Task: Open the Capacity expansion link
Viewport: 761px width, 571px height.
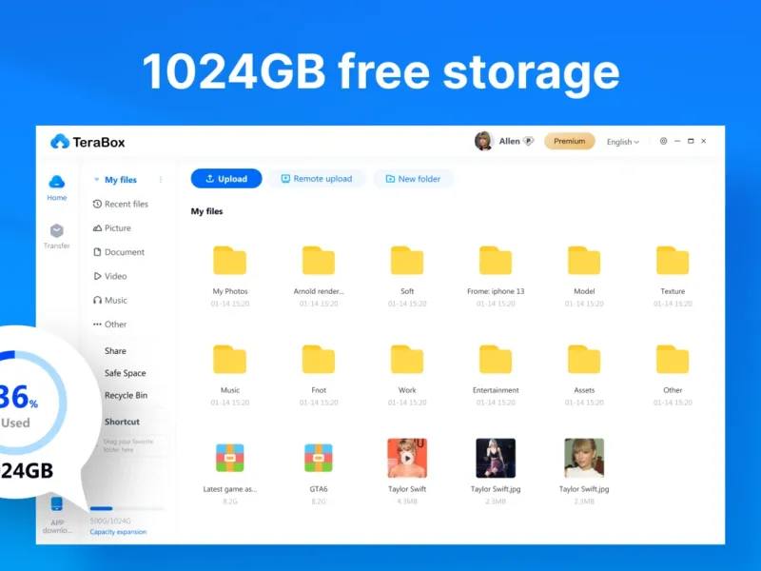Action: click(118, 532)
